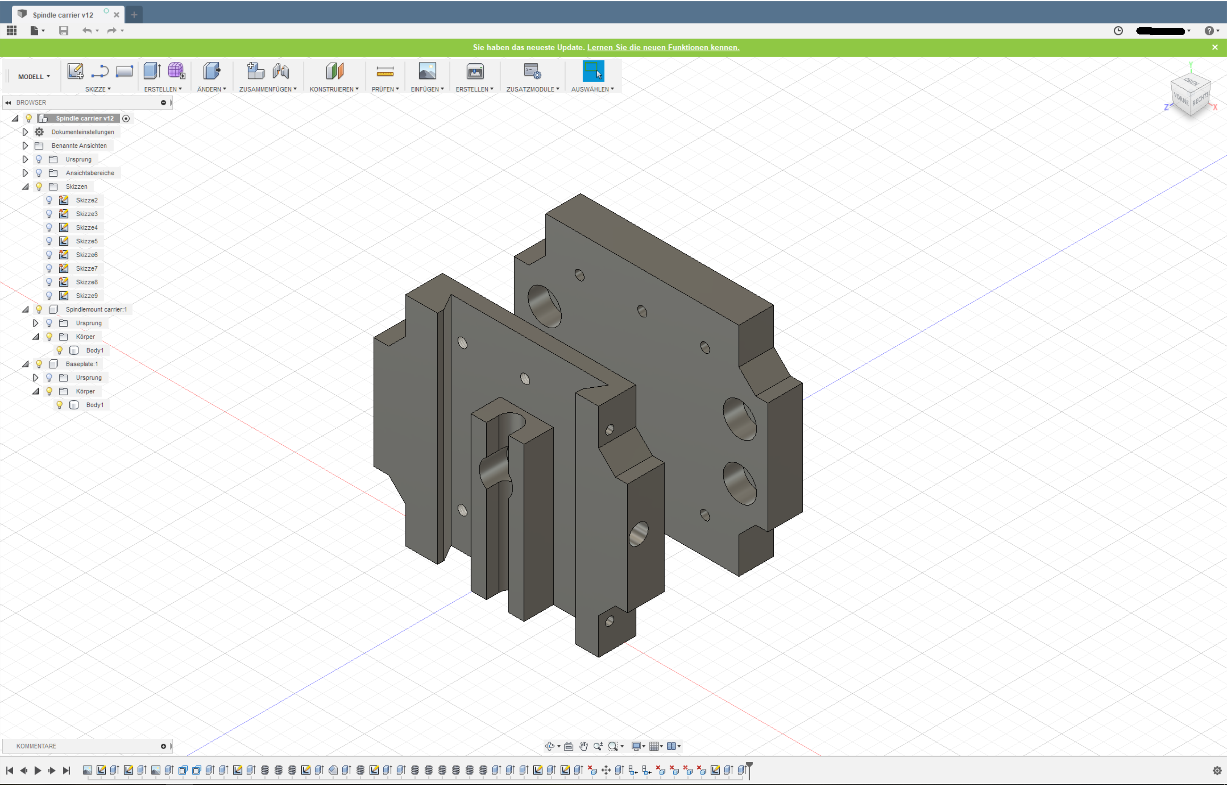
Task: Open the Scripts and Add-Ins icon
Action: coord(532,71)
